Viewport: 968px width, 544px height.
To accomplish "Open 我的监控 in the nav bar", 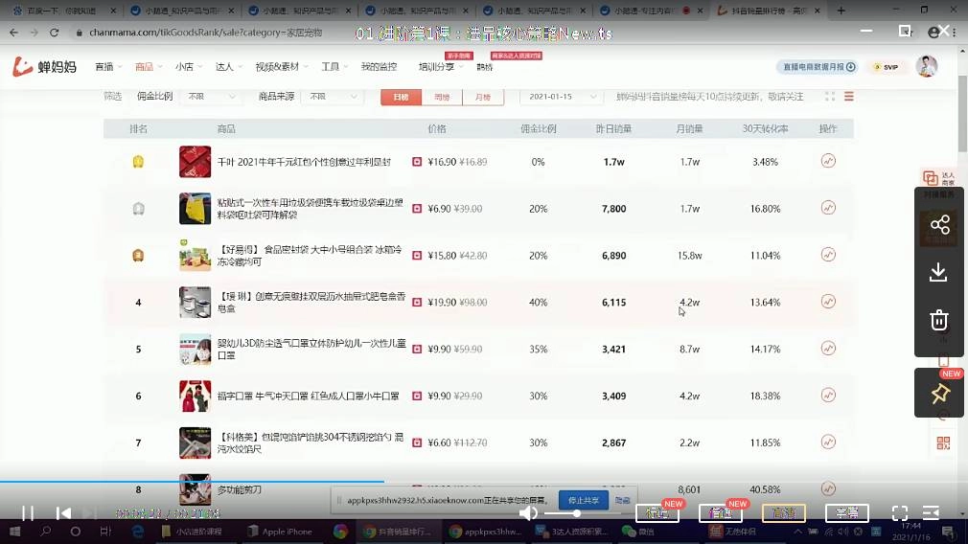I will 379,67.
